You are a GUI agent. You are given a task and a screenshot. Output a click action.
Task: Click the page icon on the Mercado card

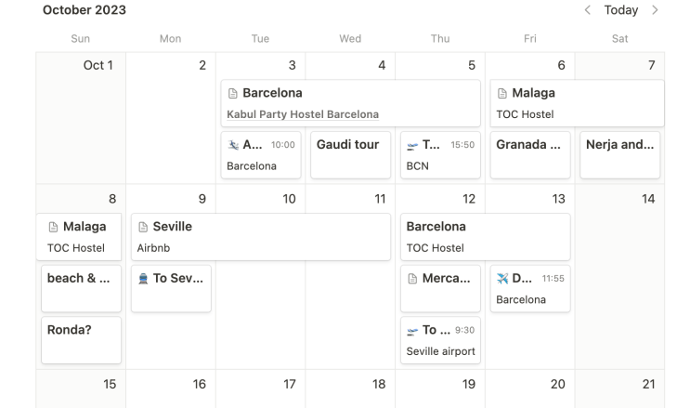[412, 279]
